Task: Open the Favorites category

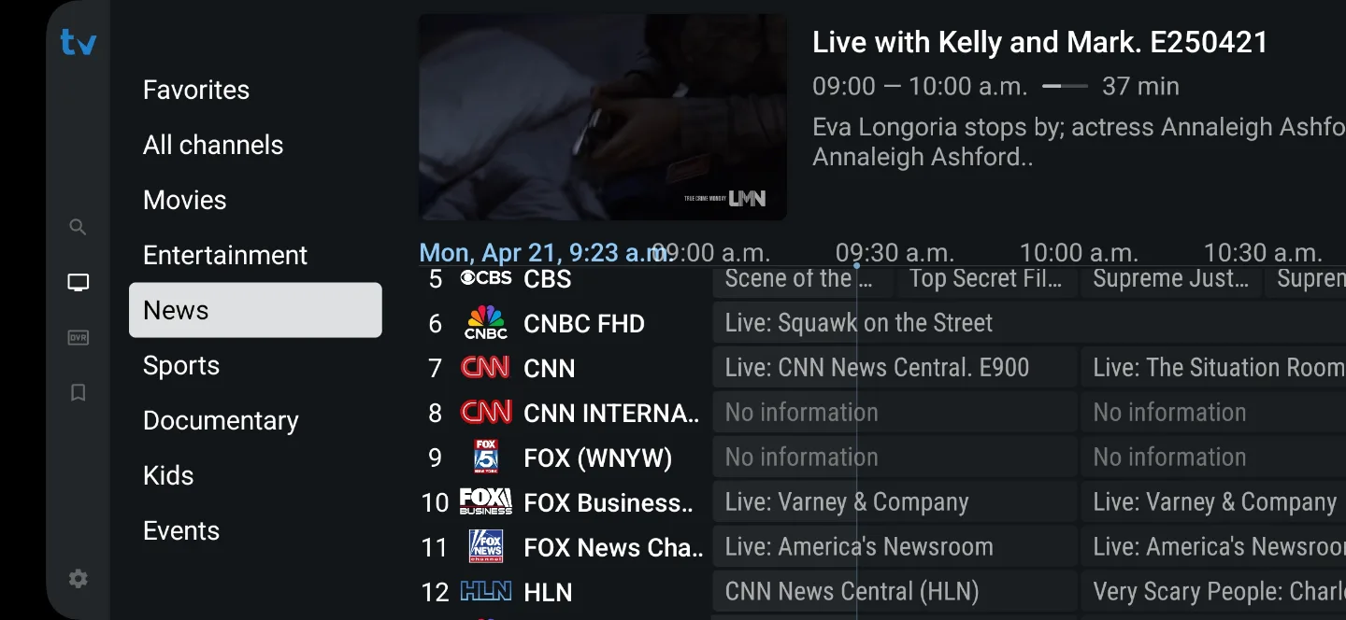Action: (x=196, y=90)
